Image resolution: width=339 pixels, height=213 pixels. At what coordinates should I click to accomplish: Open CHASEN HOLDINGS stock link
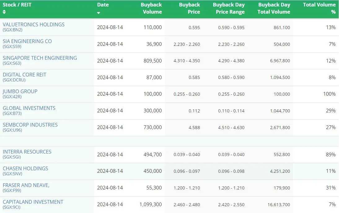point(25,168)
